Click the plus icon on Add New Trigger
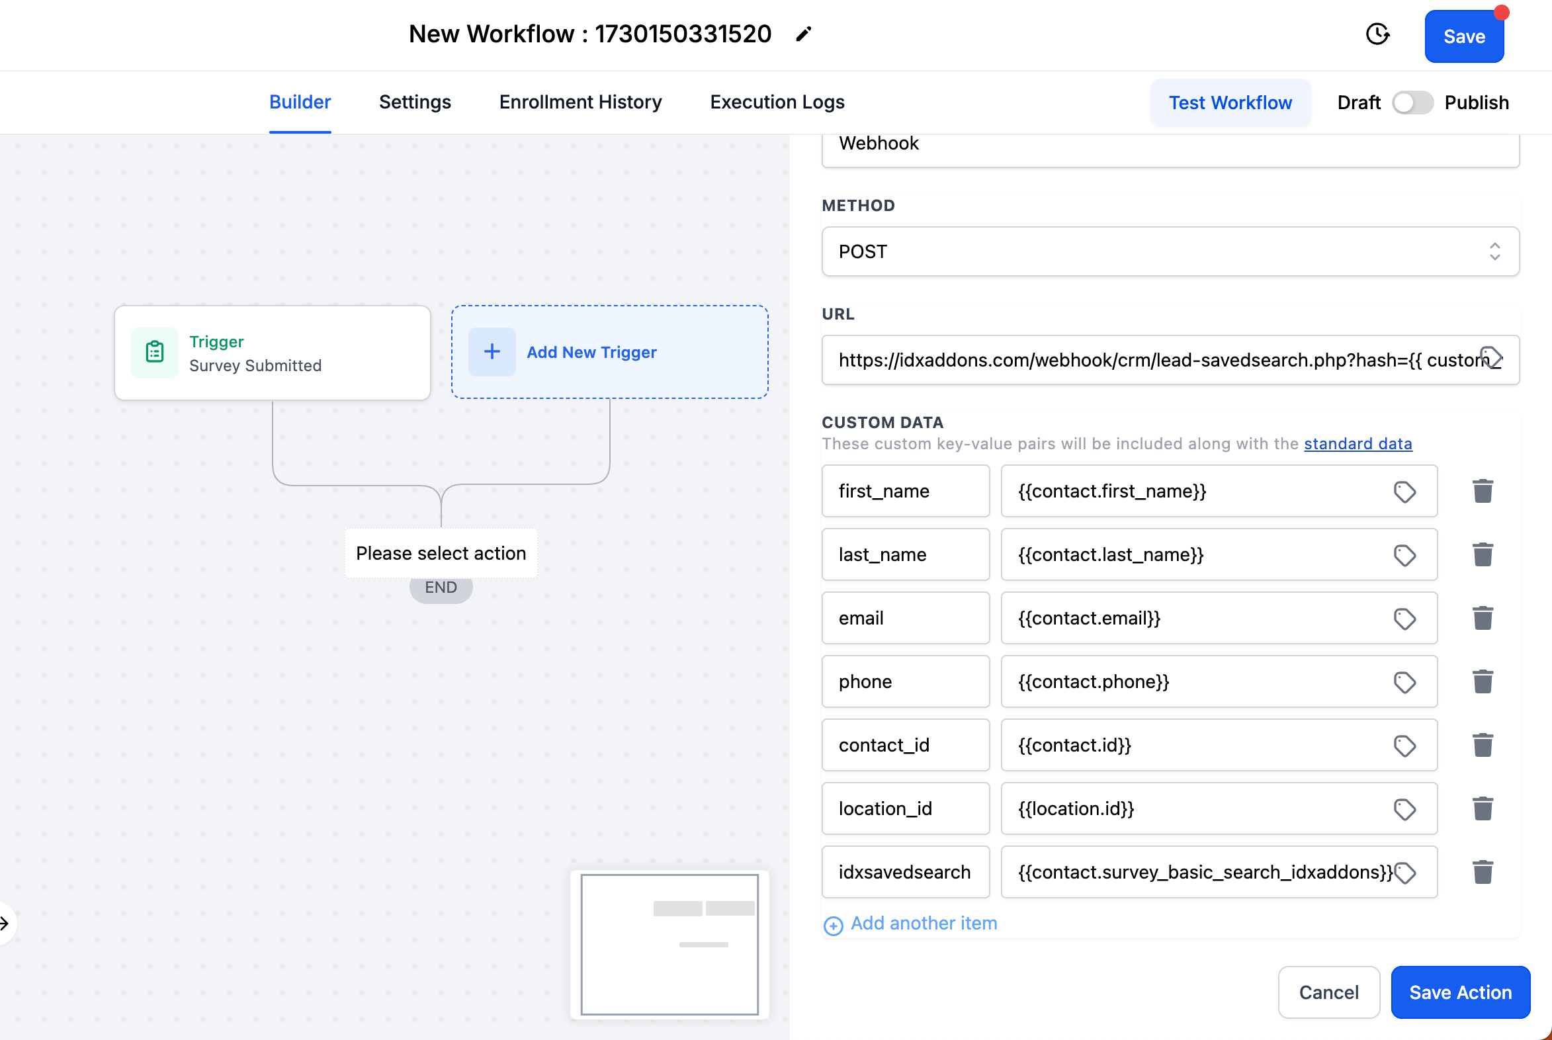Screen dimensions: 1552x1040 [492, 352]
